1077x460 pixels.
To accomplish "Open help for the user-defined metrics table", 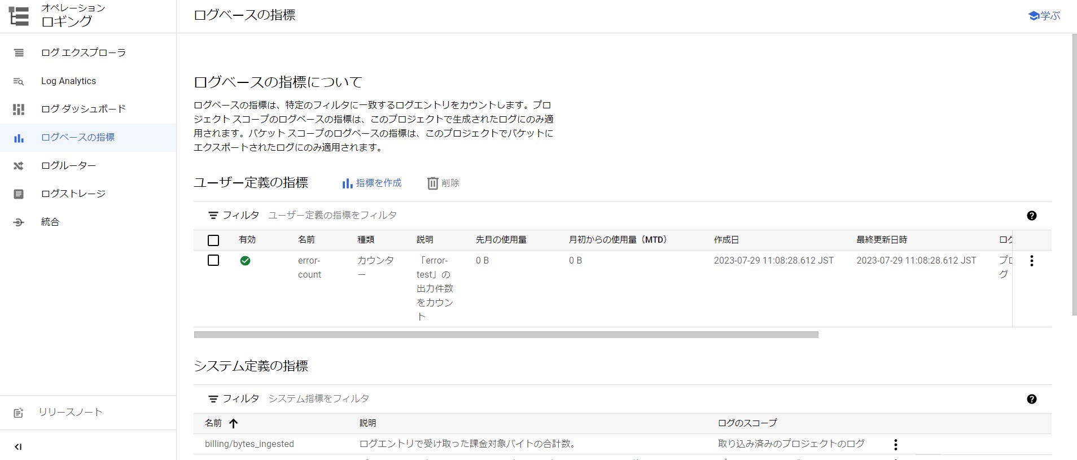I will pyautogui.click(x=1032, y=216).
